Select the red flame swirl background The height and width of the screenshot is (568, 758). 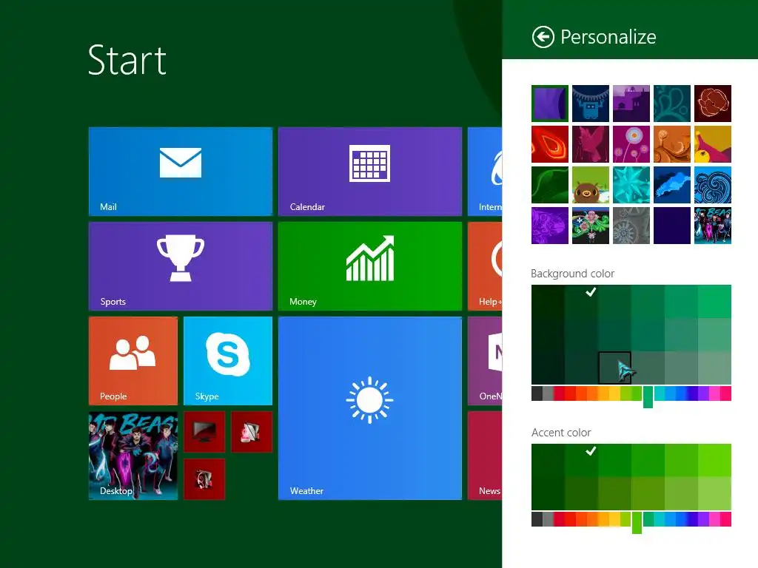tap(550, 144)
